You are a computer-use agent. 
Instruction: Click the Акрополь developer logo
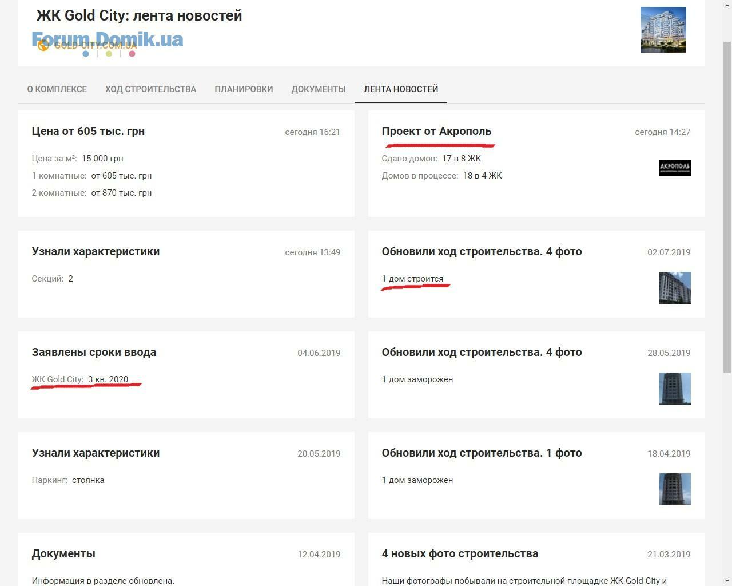[x=674, y=168]
